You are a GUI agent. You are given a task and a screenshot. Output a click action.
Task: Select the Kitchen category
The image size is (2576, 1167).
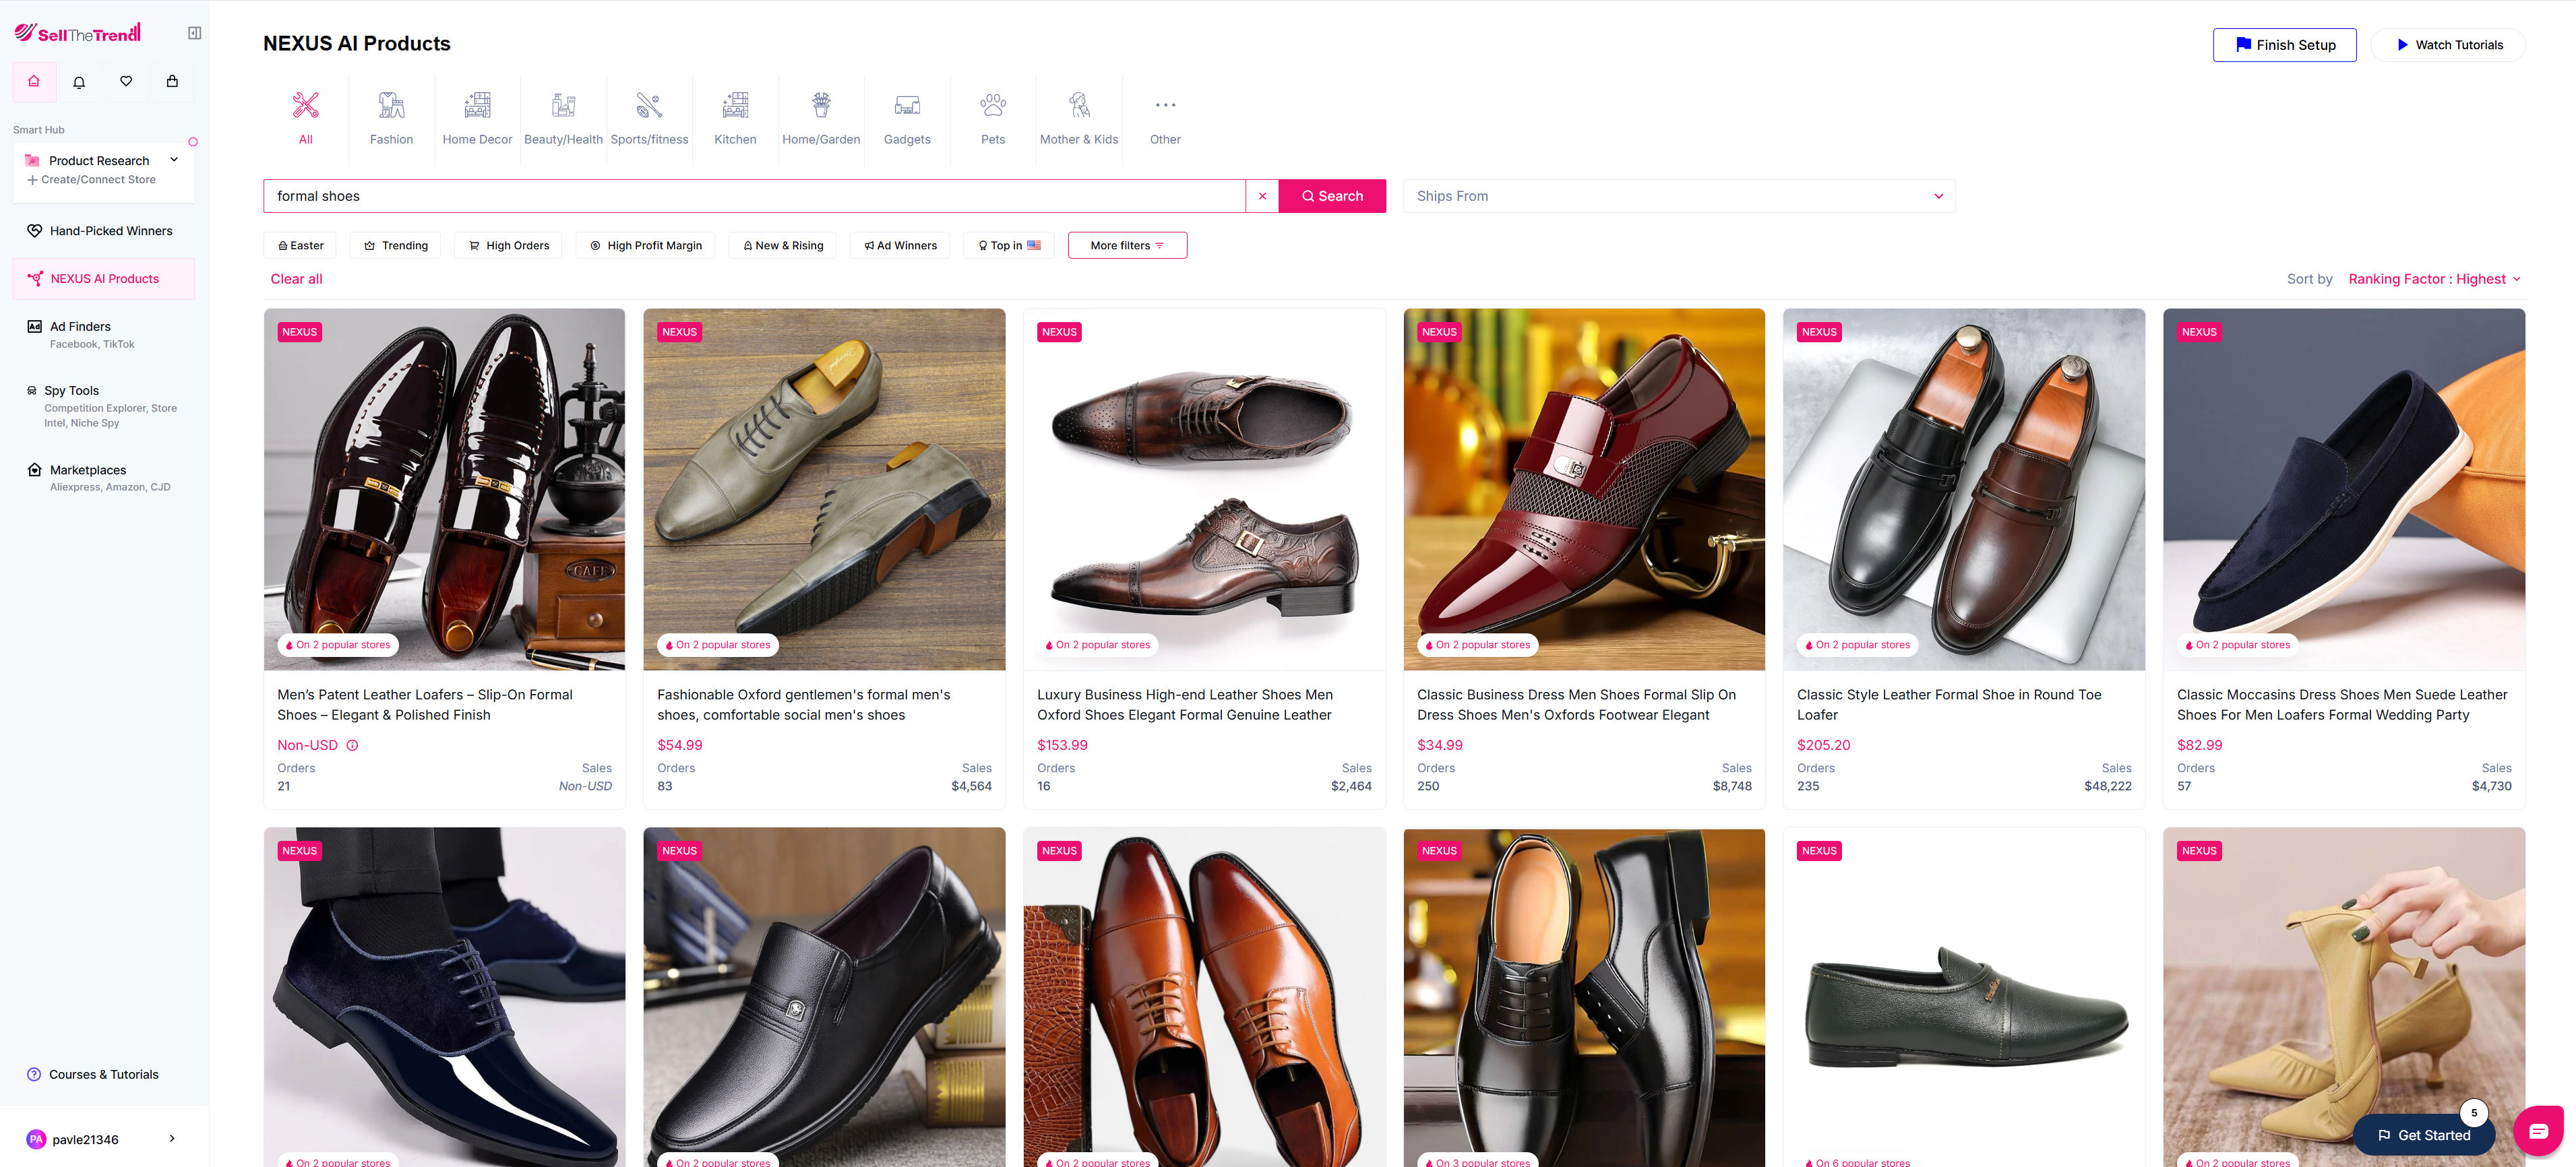(735, 117)
